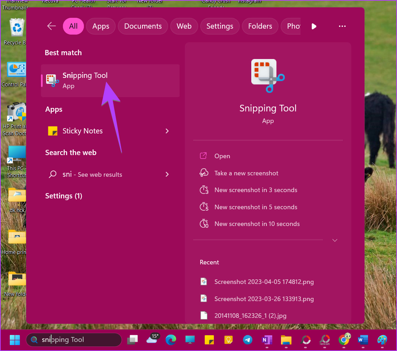Screen dimensions: 397x351
Task: Open Paint from the taskbar
Action: click(382, 339)
